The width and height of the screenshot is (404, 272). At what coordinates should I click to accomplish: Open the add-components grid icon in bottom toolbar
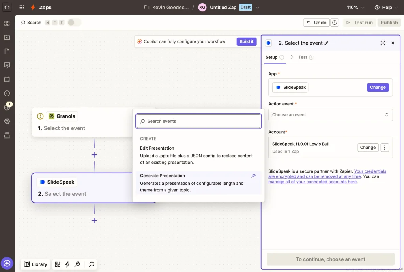click(58, 264)
